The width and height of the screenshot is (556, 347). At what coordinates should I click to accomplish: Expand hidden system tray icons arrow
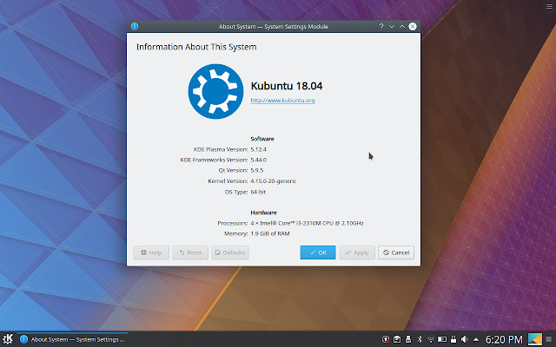click(x=476, y=339)
